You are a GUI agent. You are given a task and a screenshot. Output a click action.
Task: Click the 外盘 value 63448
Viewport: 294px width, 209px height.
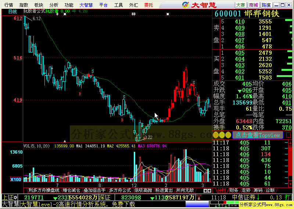click(x=244, y=121)
